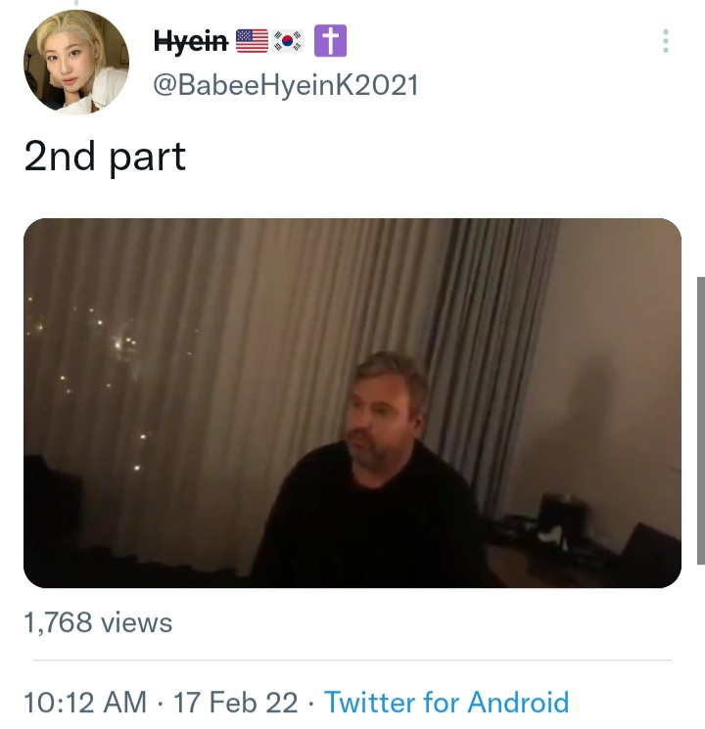Click the 1,768 views count
Screen dimensions: 705x729
pyautogui.click(x=98, y=622)
